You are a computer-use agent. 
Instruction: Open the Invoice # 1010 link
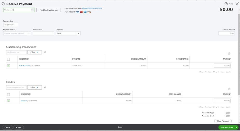24,66
